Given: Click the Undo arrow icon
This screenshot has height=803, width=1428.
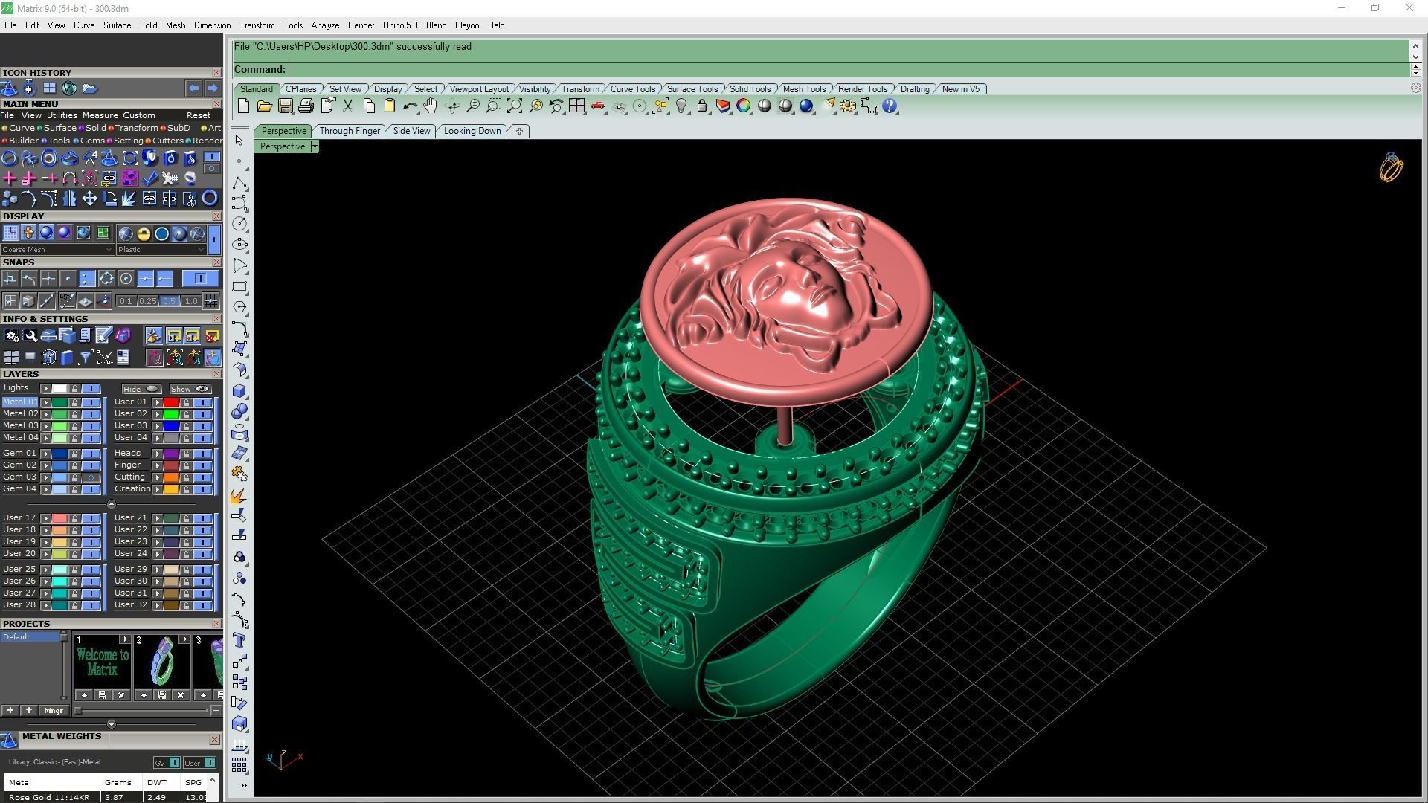Looking at the screenshot, I should [x=410, y=106].
